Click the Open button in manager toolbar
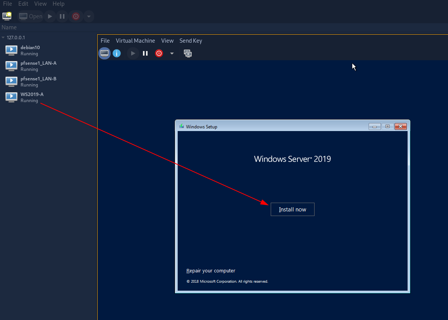Viewport: 448px width, 320px height. click(x=31, y=16)
